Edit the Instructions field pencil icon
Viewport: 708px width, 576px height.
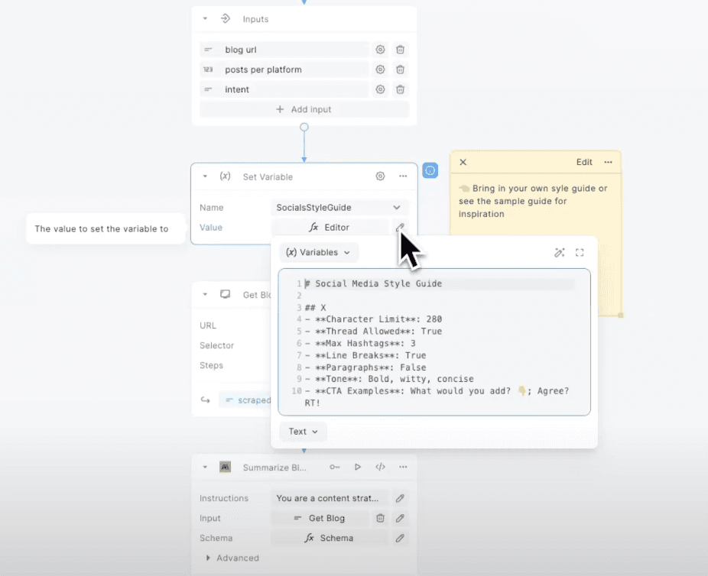400,498
